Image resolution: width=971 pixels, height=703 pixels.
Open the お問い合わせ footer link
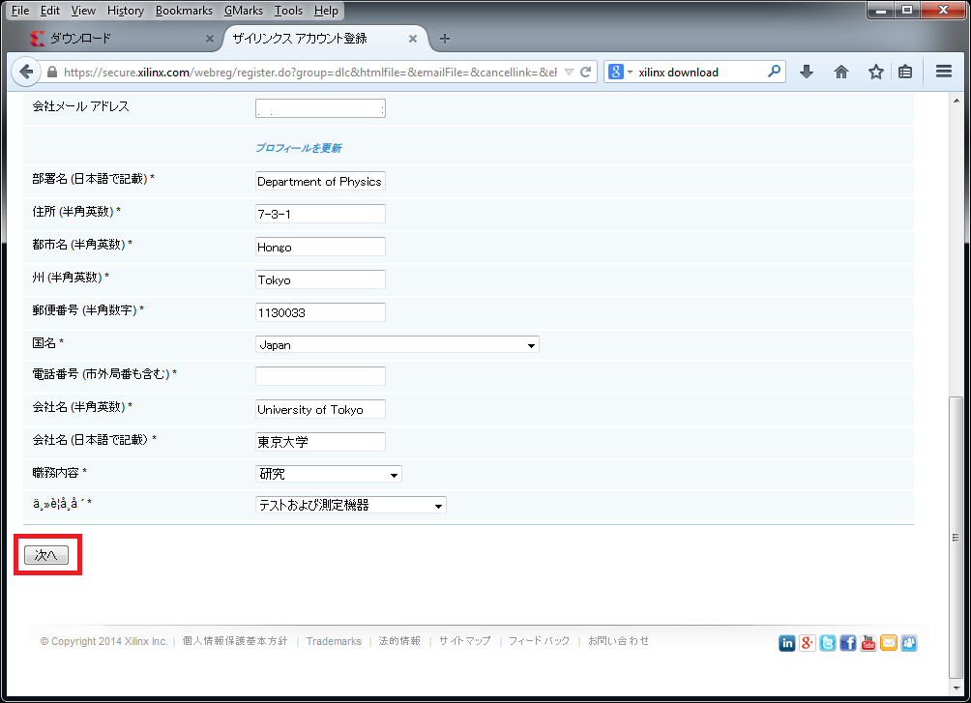click(x=619, y=641)
